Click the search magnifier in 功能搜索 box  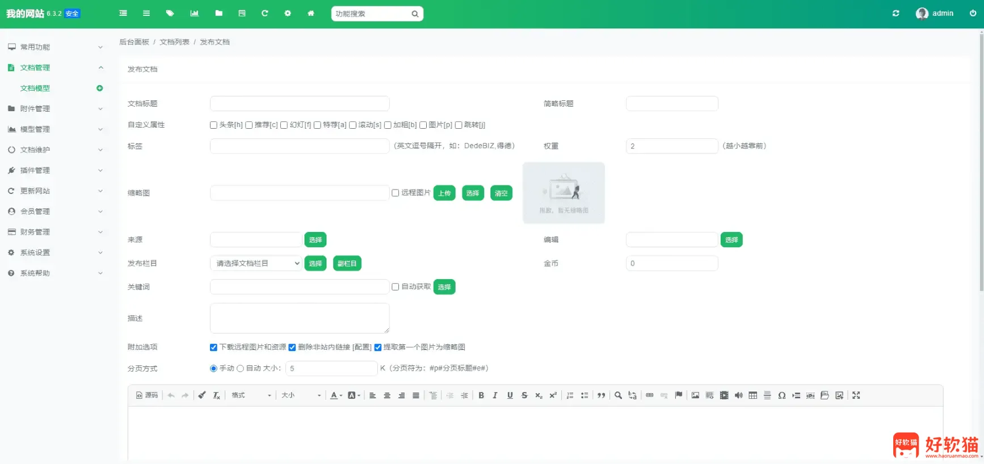[415, 14]
